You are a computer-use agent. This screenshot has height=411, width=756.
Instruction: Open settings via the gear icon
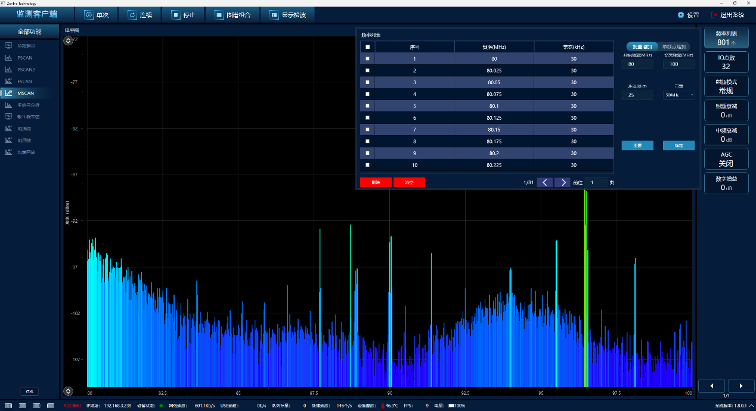[681, 15]
